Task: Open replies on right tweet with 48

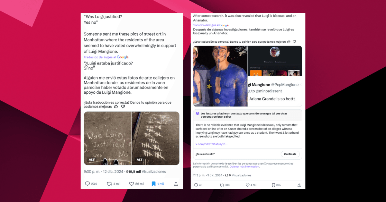Action: click(x=196, y=185)
